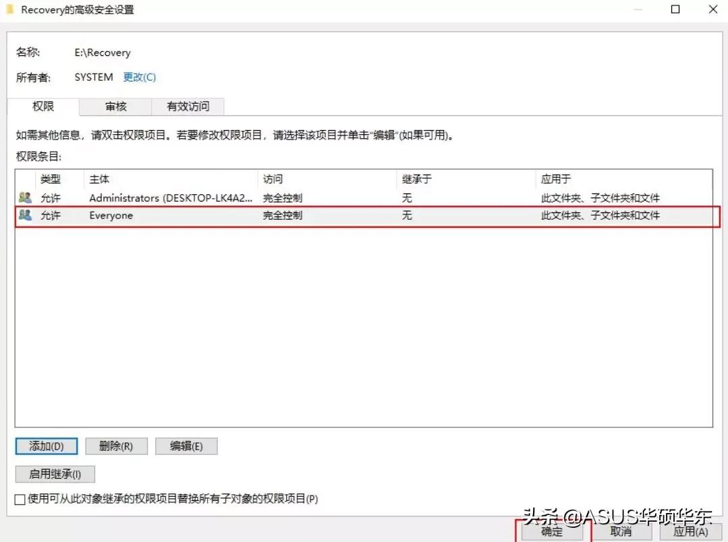Apply changes with the 应用(A) button
This screenshot has height=542, width=728.
point(690,532)
